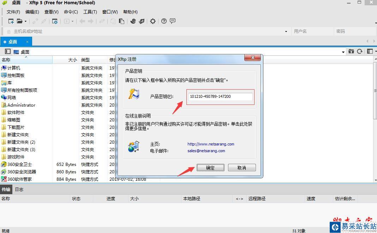The width and height of the screenshot is (377, 233).
Task: Click the Help question mark icon
Action: pos(164,21)
